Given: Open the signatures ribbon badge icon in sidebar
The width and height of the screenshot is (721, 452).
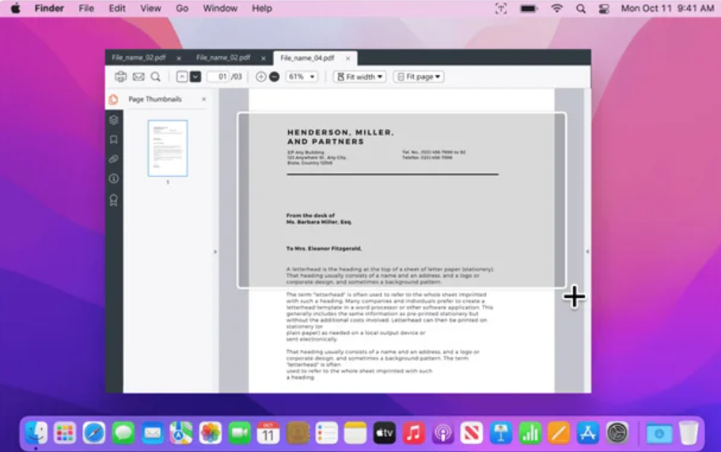Looking at the screenshot, I should coord(114,200).
